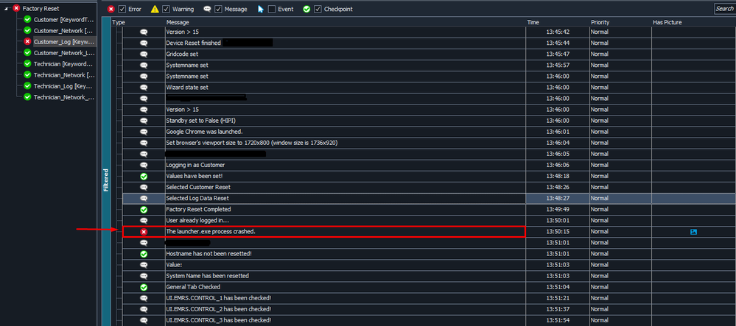Click message icon of 'Gridcode set' row
Image resolution: width=736 pixels, height=326 pixels.
[x=144, y=54]
